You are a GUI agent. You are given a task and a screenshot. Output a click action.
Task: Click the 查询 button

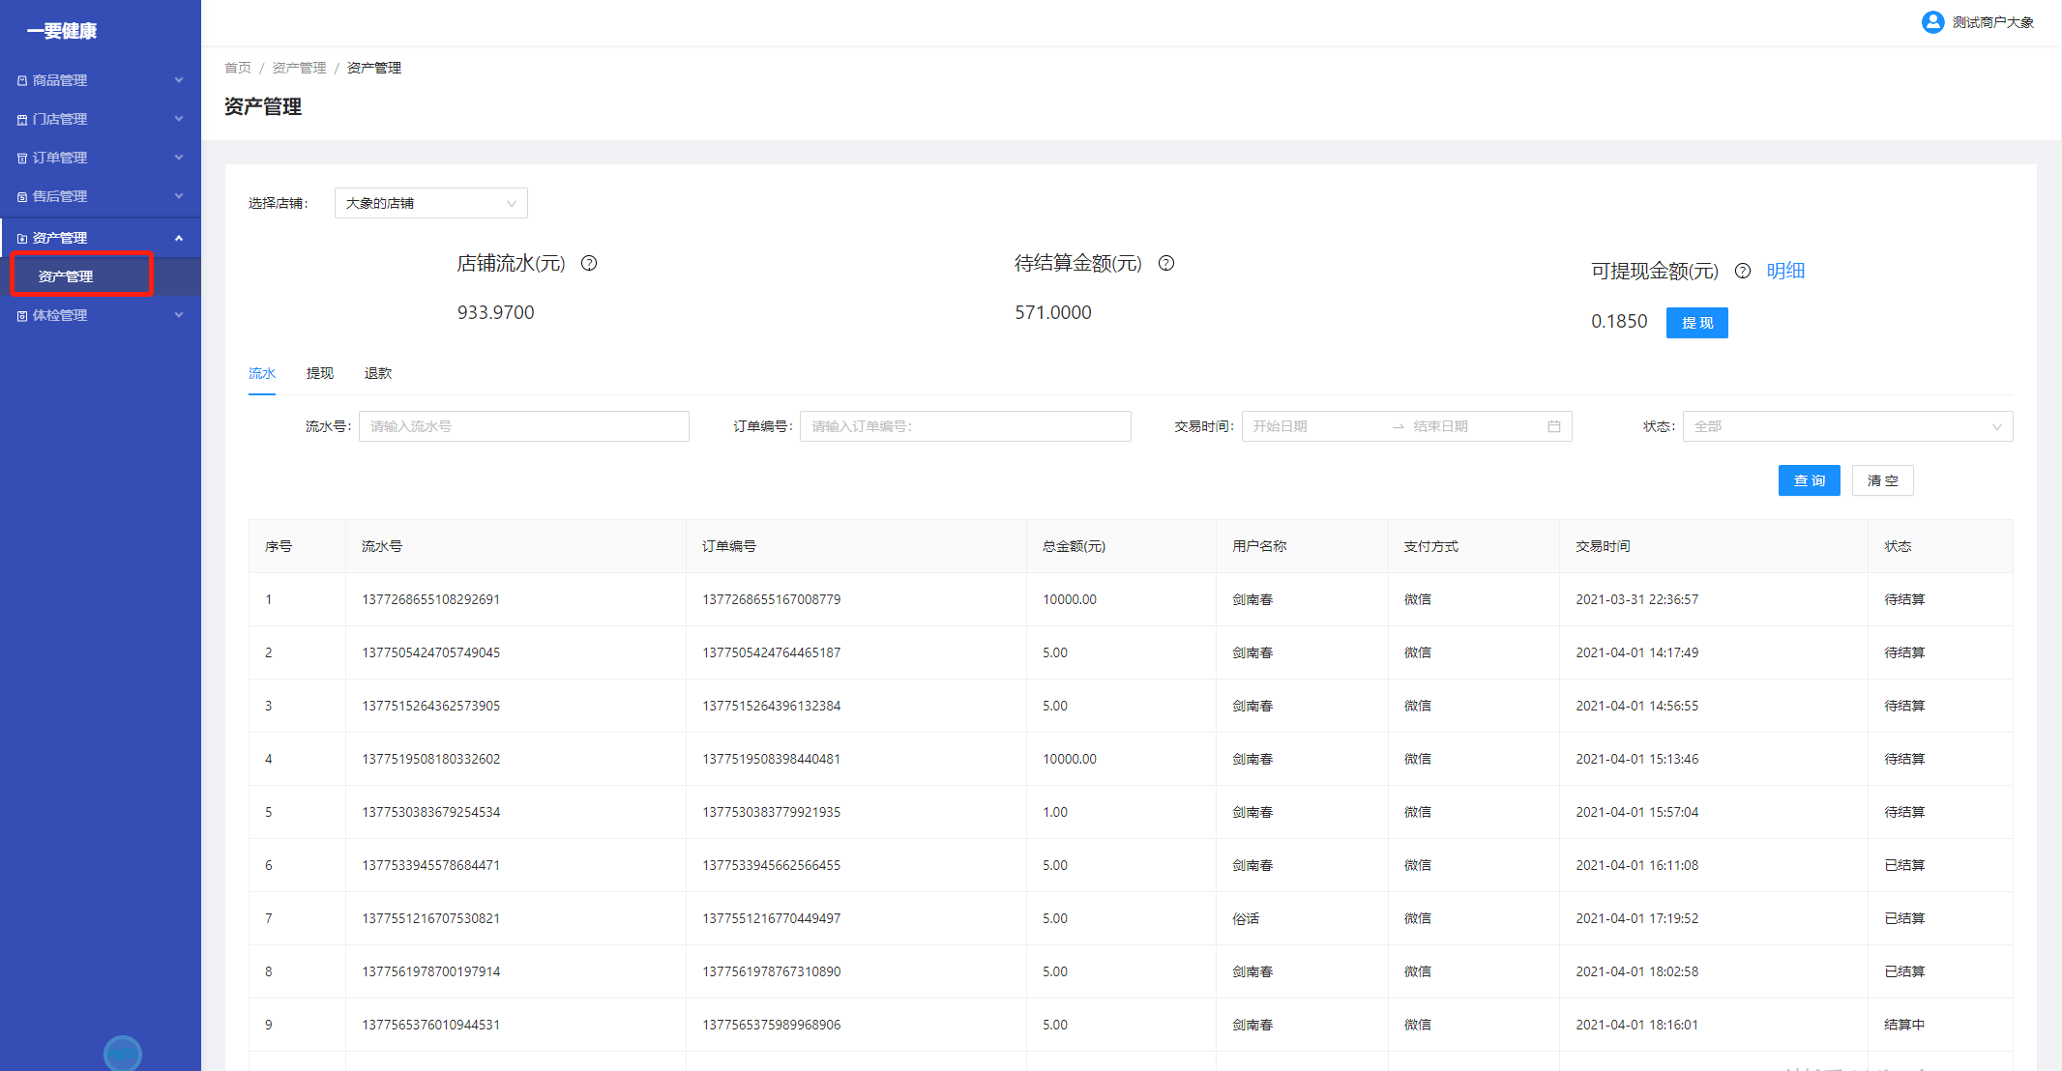tap(1810, 480)
